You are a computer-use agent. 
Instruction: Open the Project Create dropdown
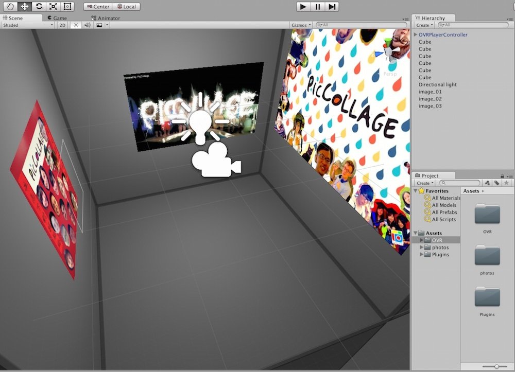[425, 183]
